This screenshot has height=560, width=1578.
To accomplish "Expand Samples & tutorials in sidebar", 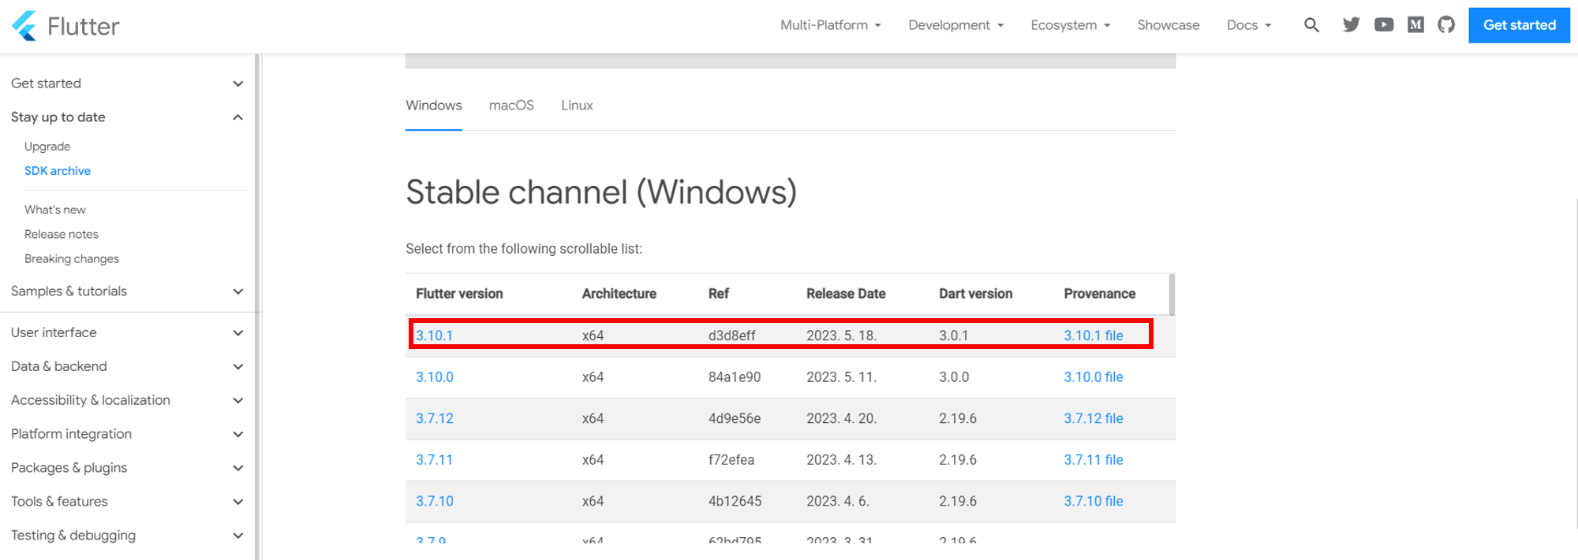I will 127,291.
